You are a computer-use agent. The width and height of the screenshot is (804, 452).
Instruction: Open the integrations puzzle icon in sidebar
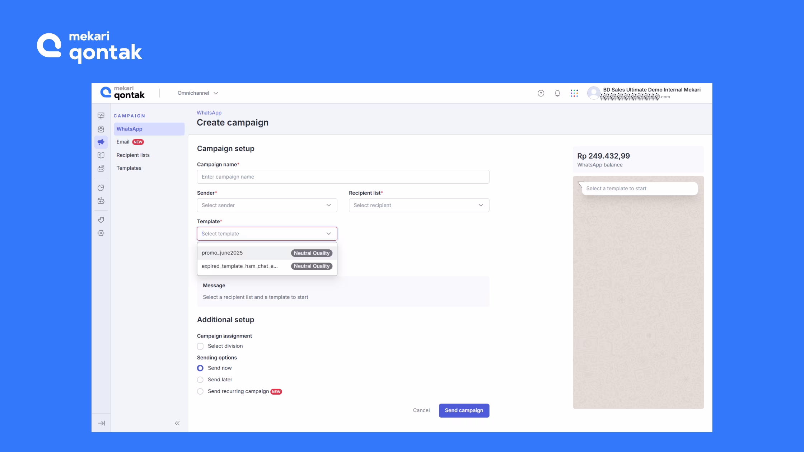pyautogui.click(x=101, y=220)
